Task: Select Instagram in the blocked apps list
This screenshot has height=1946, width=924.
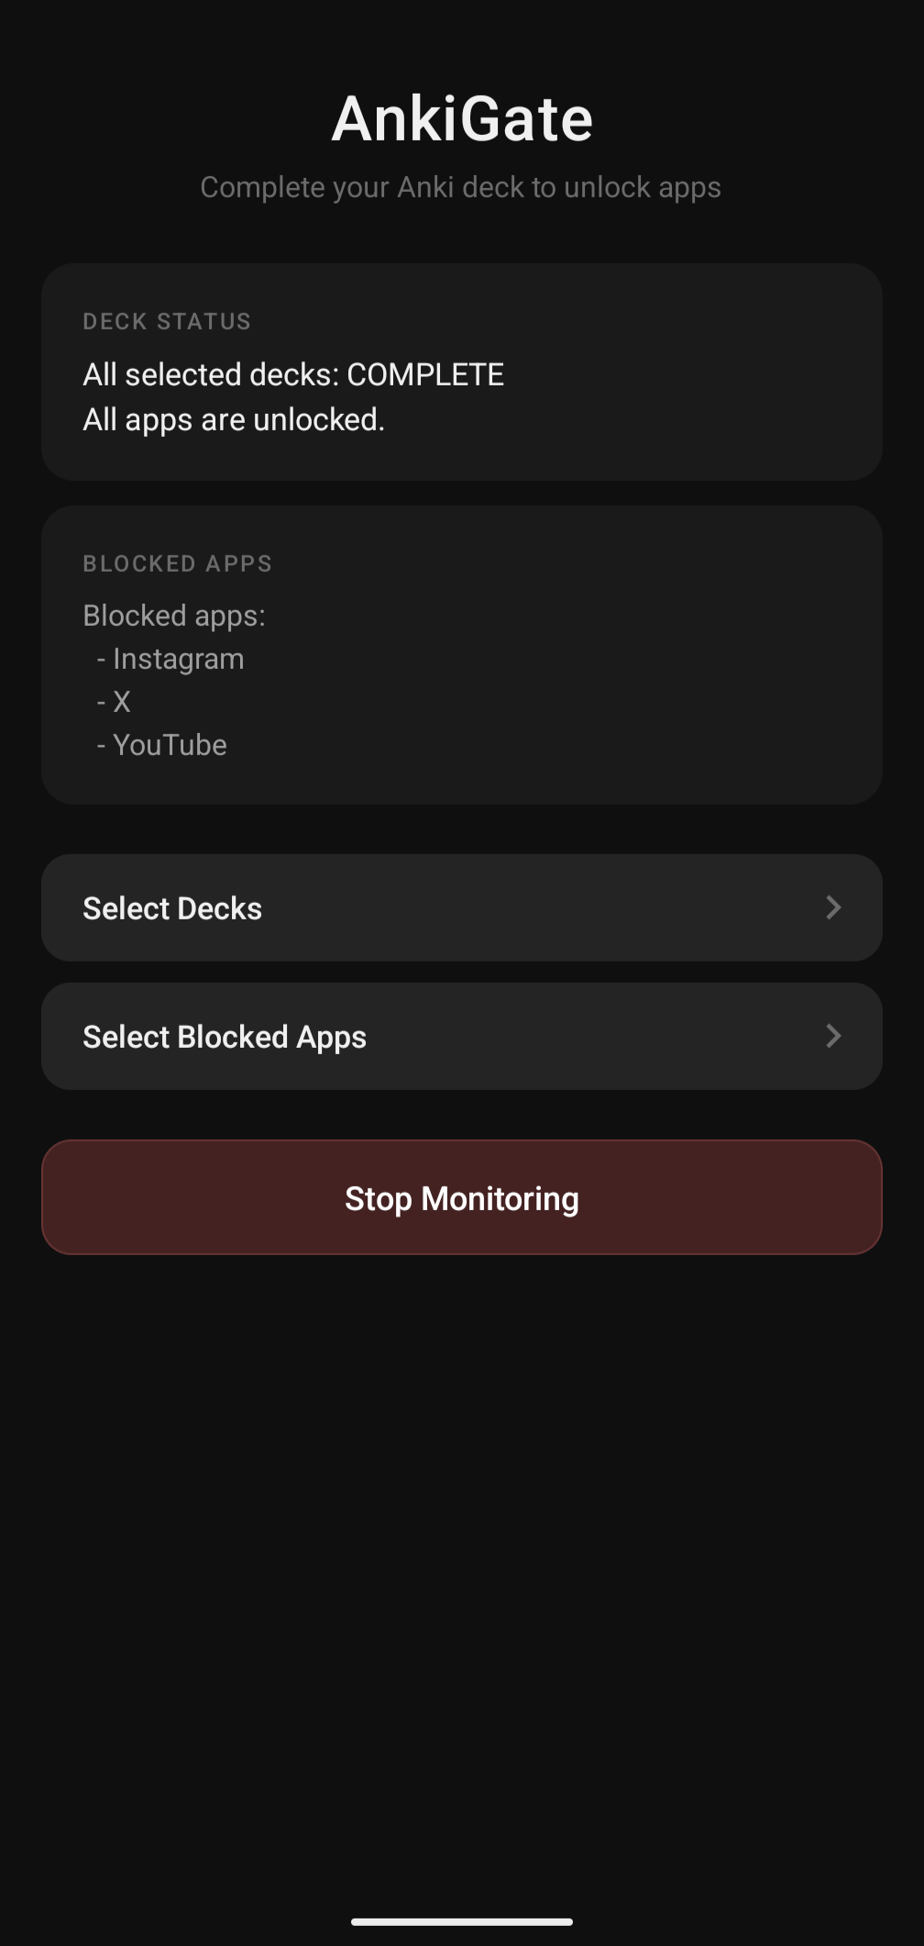Action: (177, 658)
